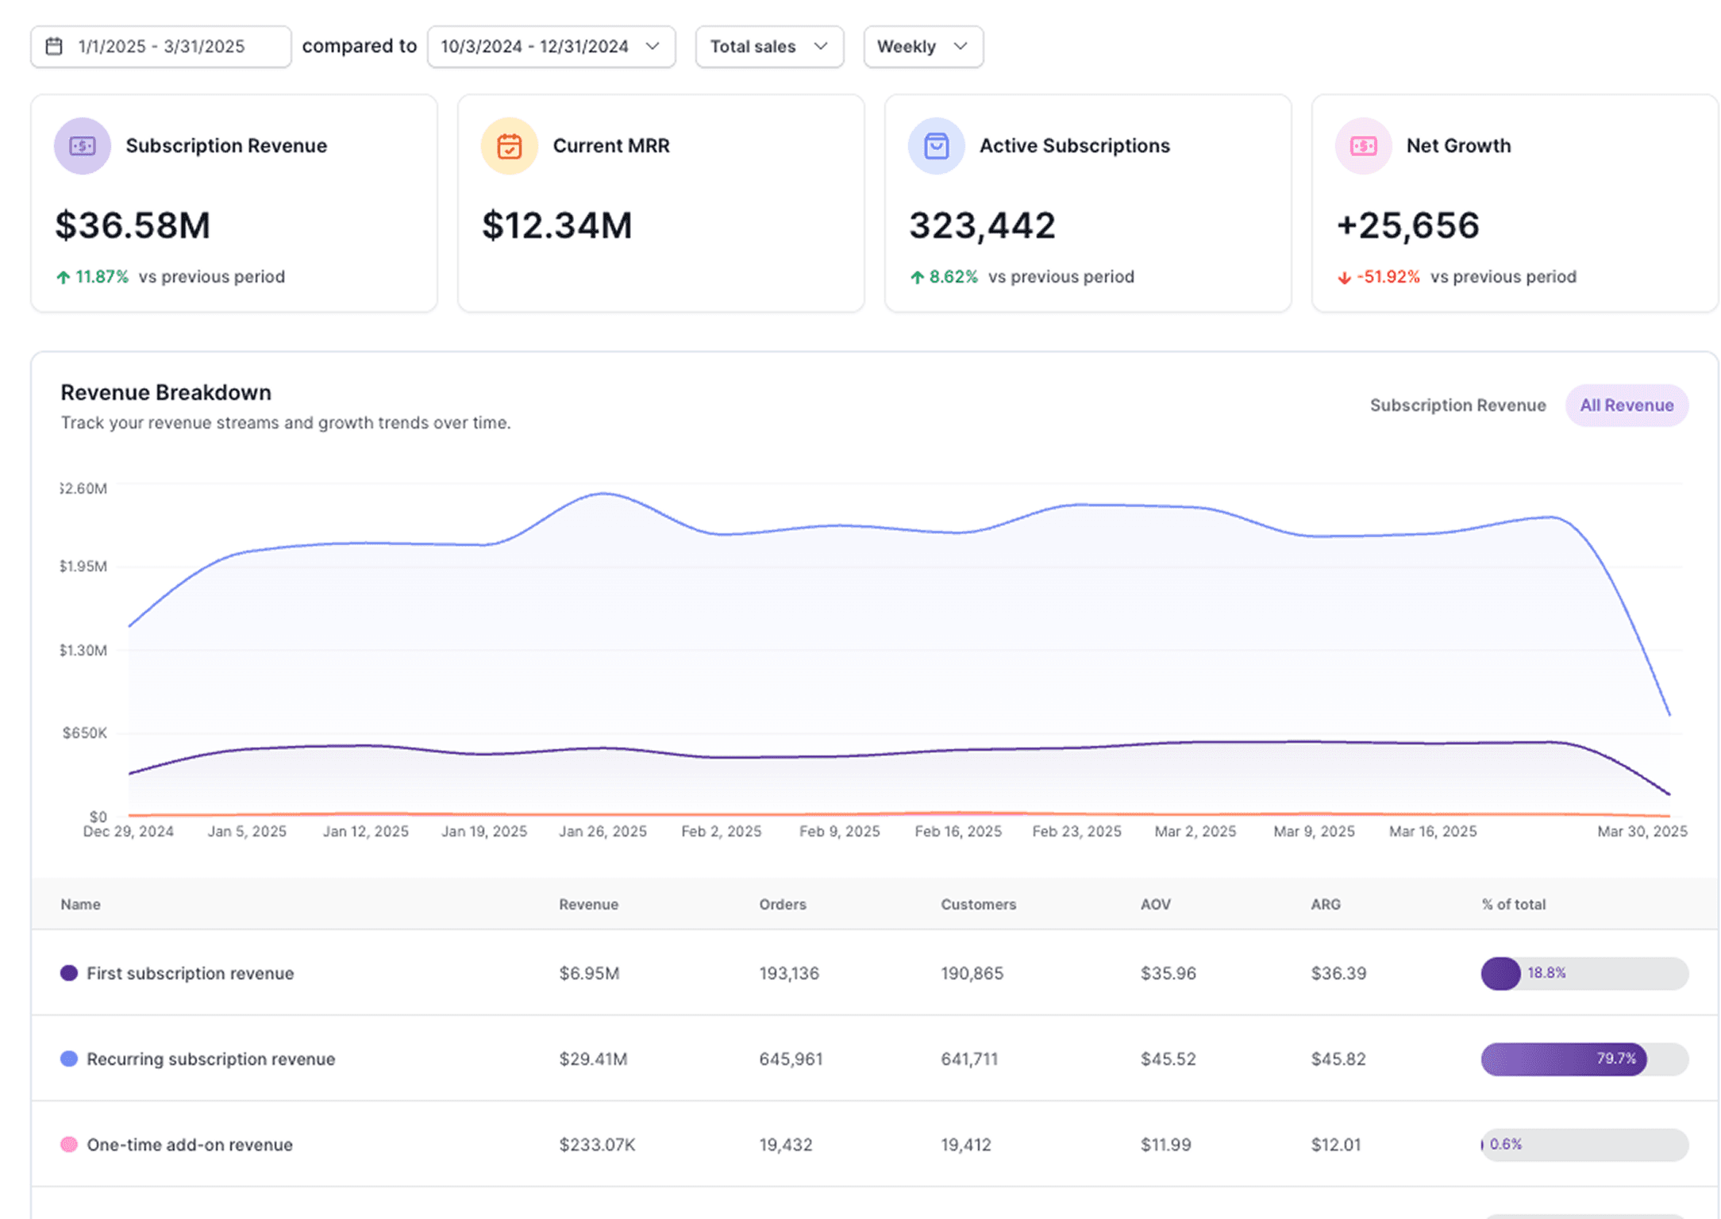Screen dimensions: 1721x1219
Task: Click the green up arrow by 11.87%
Action: (x=64, y=277)
